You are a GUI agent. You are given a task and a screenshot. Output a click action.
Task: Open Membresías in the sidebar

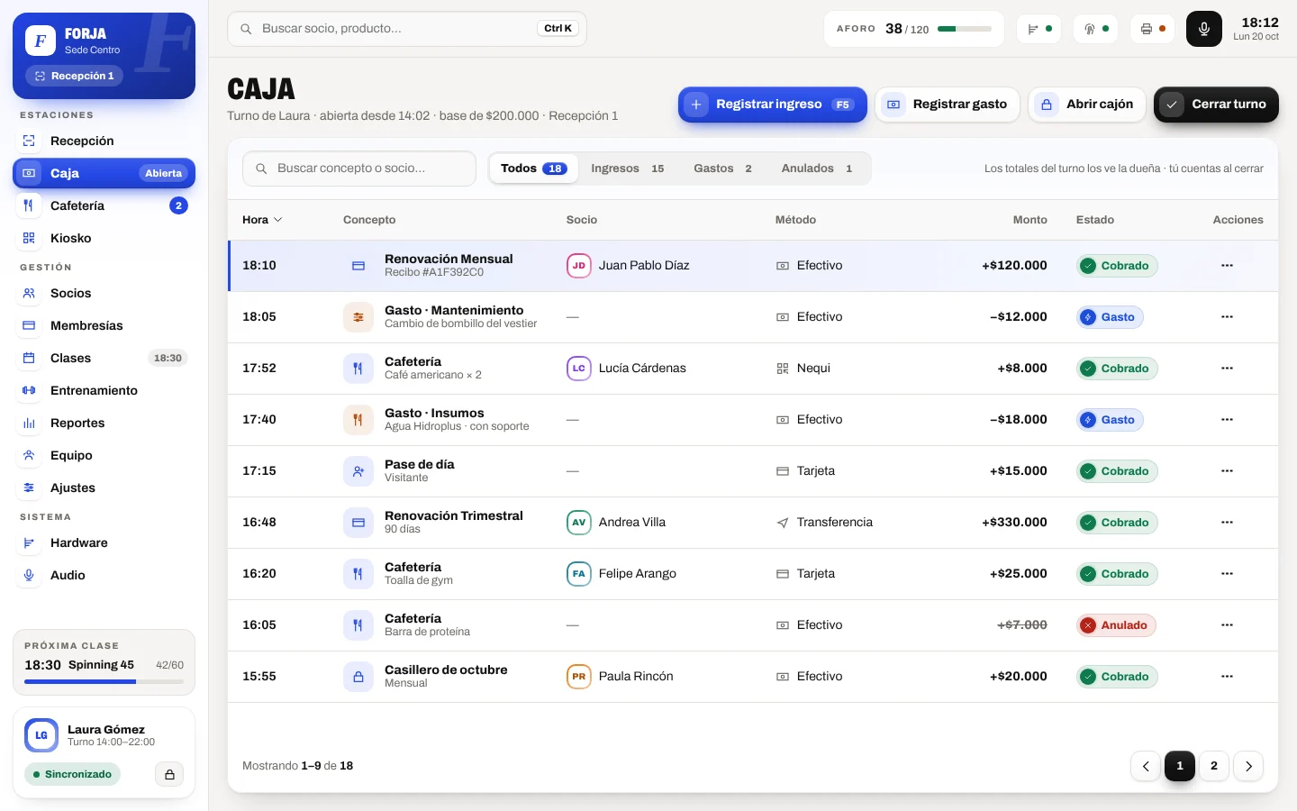click(x=104, y=325)
